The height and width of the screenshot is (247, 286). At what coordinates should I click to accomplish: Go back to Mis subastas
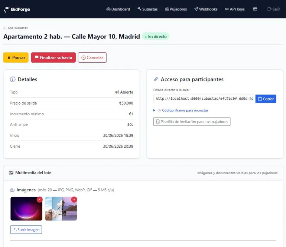tap(16, 28)
